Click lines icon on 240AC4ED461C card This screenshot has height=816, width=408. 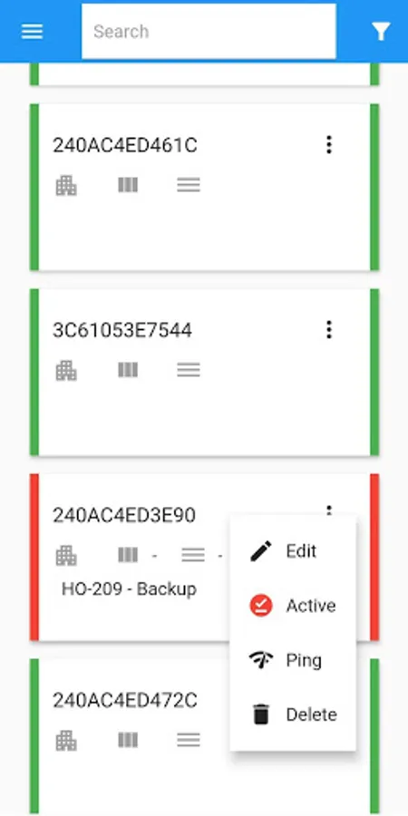pos(189,185)
